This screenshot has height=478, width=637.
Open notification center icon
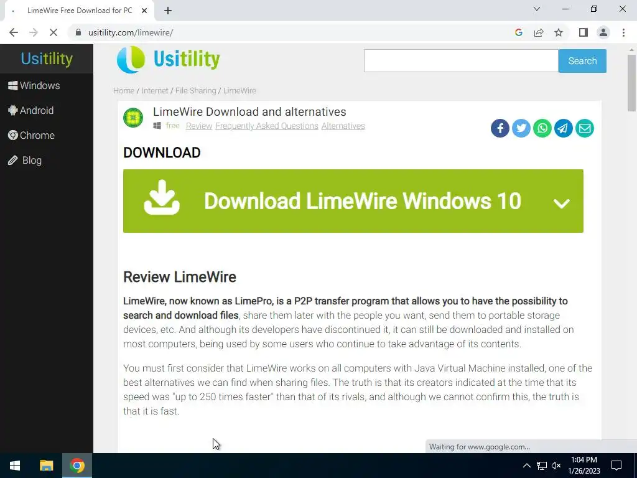coord(616,466)
